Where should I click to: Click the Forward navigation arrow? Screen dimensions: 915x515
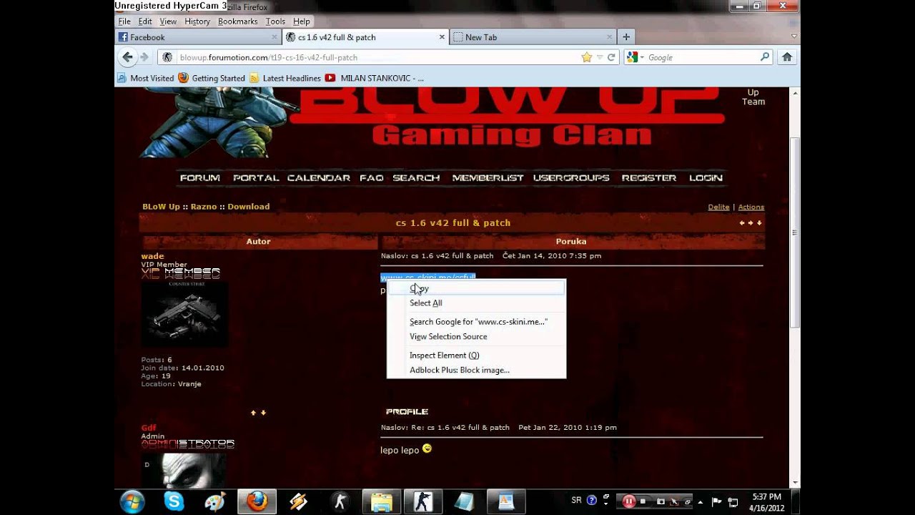click(144, 57)
